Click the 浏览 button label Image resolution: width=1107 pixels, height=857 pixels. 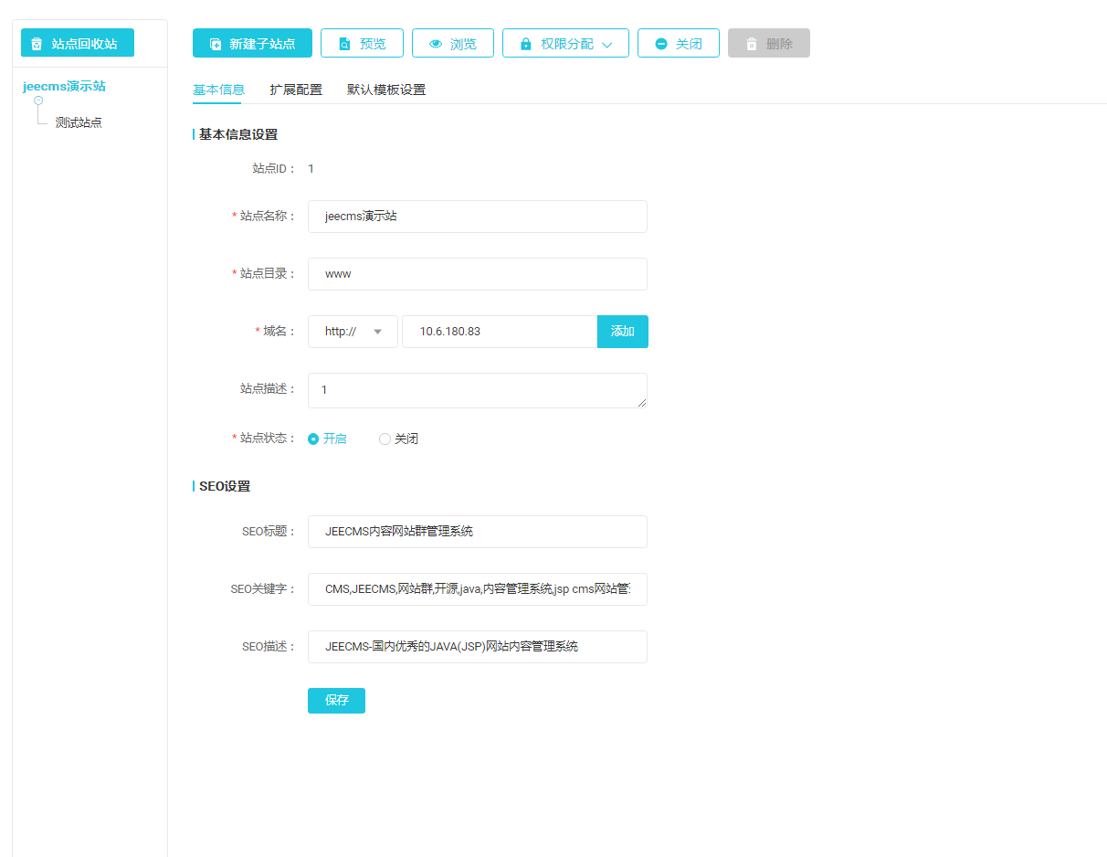tap(463, 44)
